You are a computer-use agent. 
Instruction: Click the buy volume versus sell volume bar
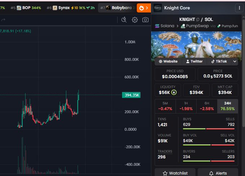209,145
